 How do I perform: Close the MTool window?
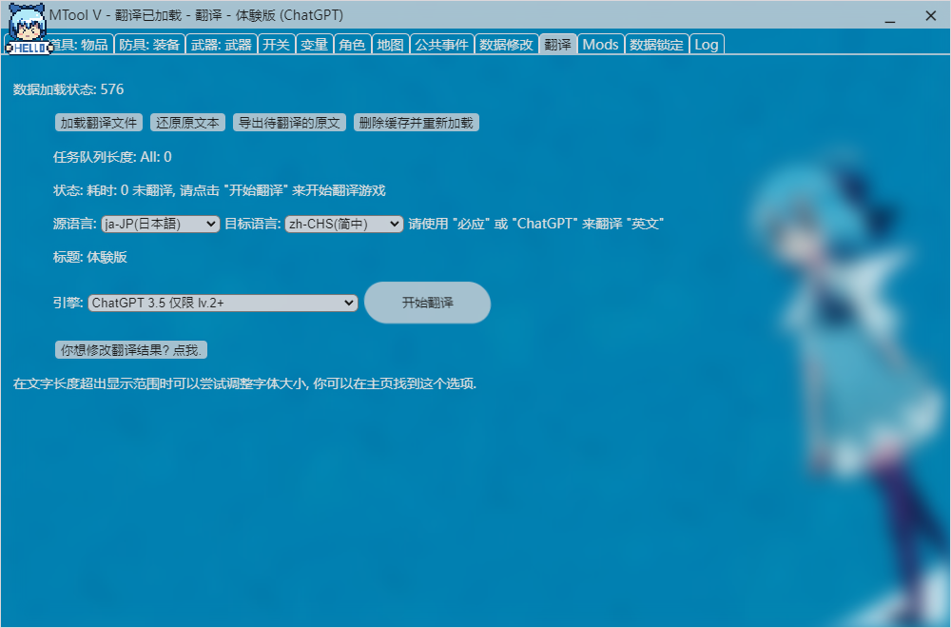(x=931, y=16)
